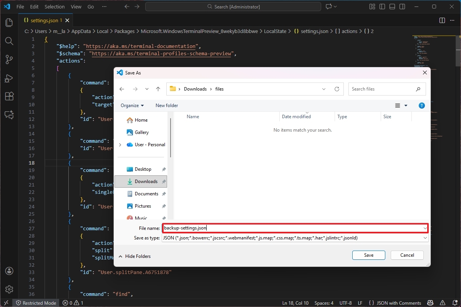Open the Edit menu

coord(34,7)
